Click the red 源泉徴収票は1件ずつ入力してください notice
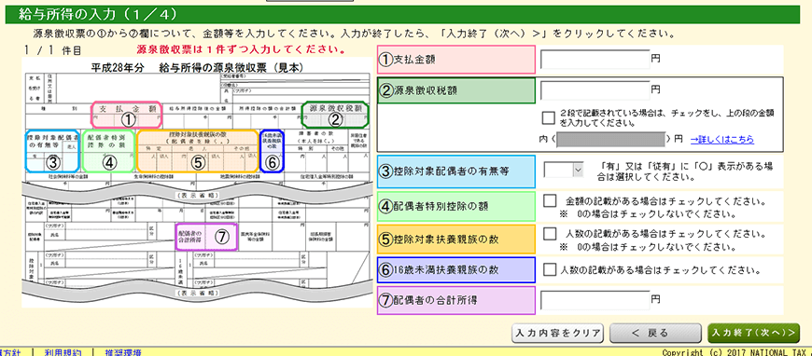The width and height of the screenshot is (812, 356). [242, 50]
